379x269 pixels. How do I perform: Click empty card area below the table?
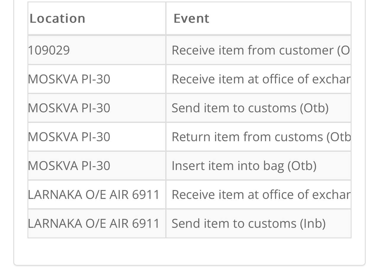point(189,251)
